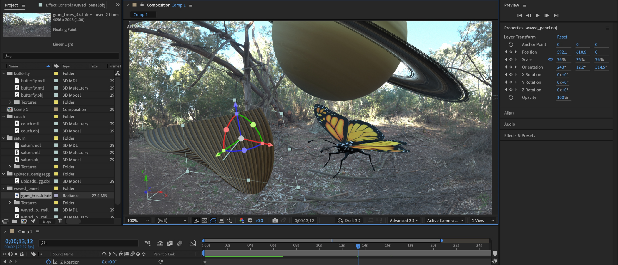Switch to the Effect Controls waved_panel.obj tab
The height and width of the screenshot is (265, 618).
click(75, 5)
